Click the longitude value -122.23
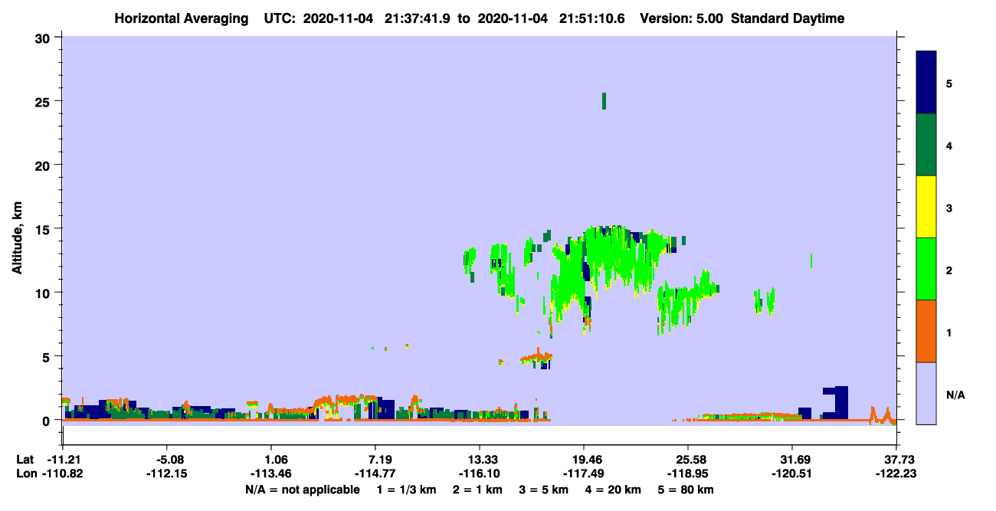996x511 pixels. point(896,474)
